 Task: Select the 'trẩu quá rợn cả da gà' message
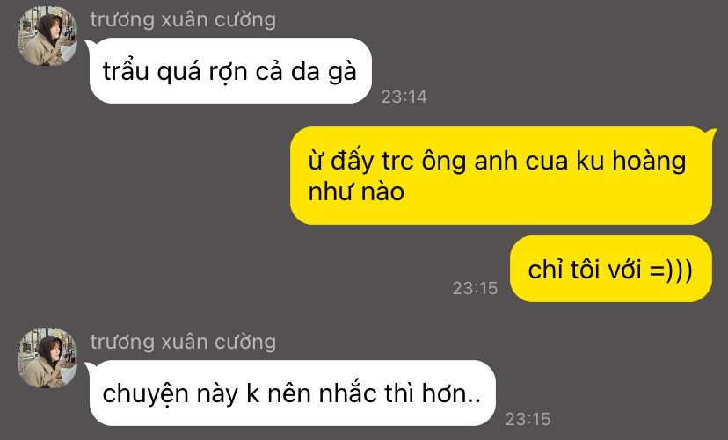[229, 70]
